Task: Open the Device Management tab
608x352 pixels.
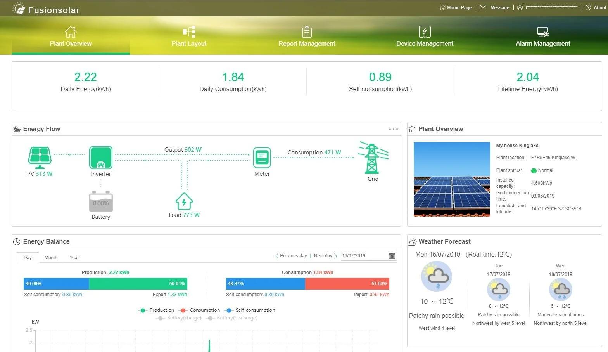Action: coord(425,36)
